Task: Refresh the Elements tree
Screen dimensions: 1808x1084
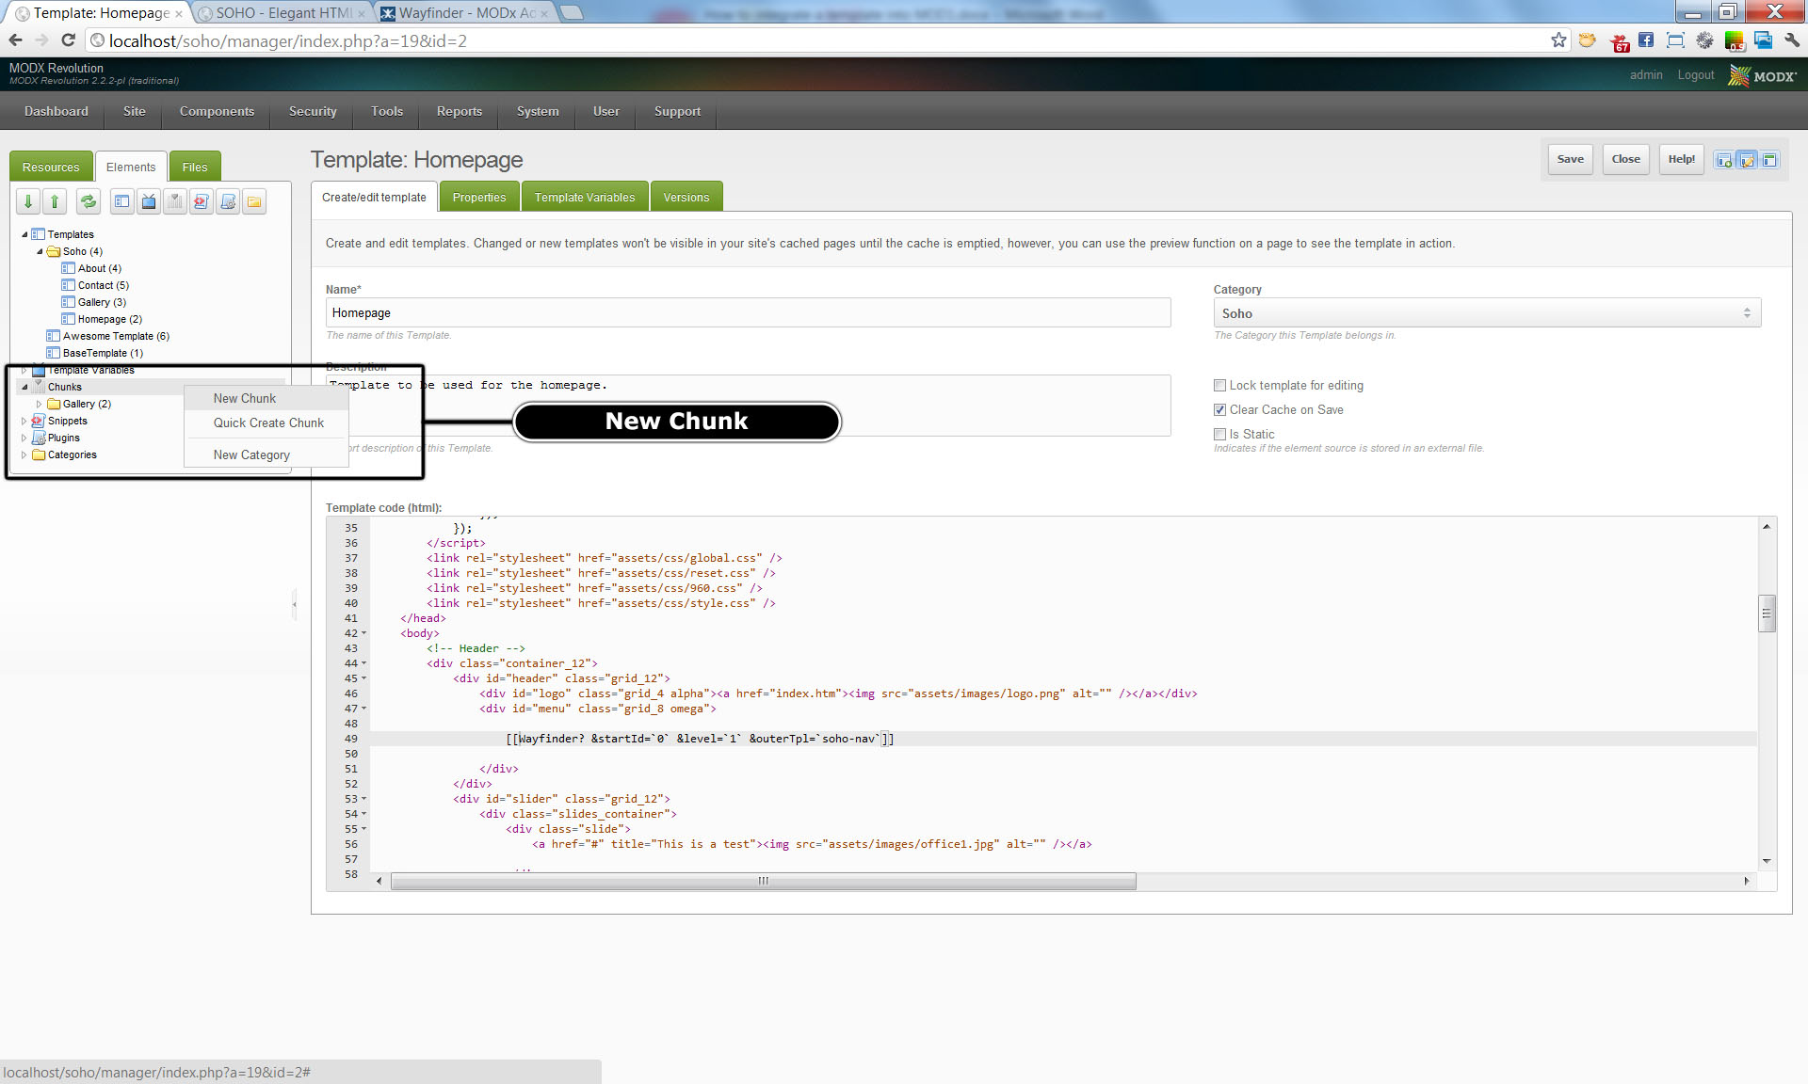Action: coord(89,201)
